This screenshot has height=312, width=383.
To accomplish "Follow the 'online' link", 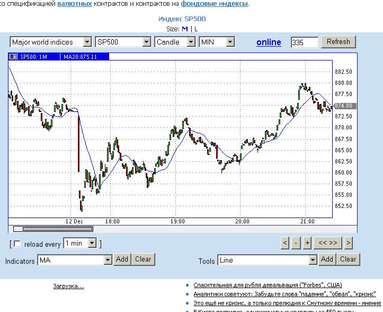I will tap(269, 42).
